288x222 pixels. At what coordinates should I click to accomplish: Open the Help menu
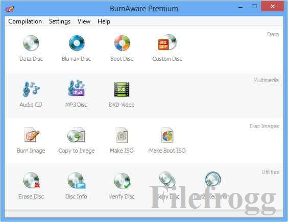point(104,21)
